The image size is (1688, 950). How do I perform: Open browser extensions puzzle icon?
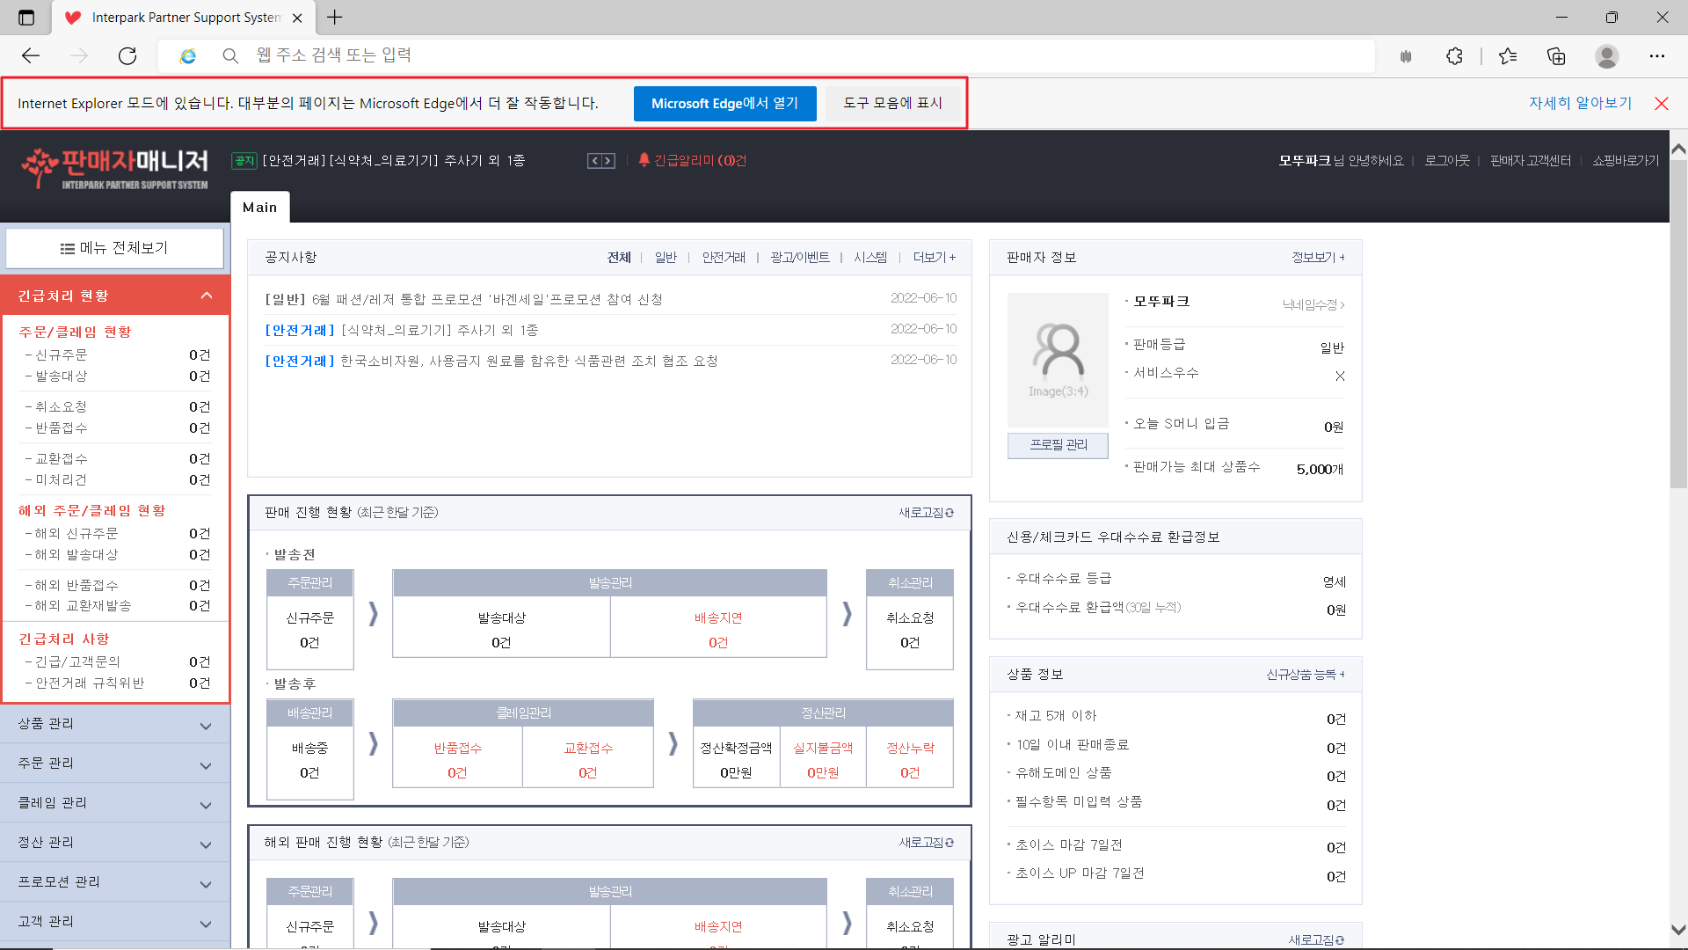(1454, 56)
